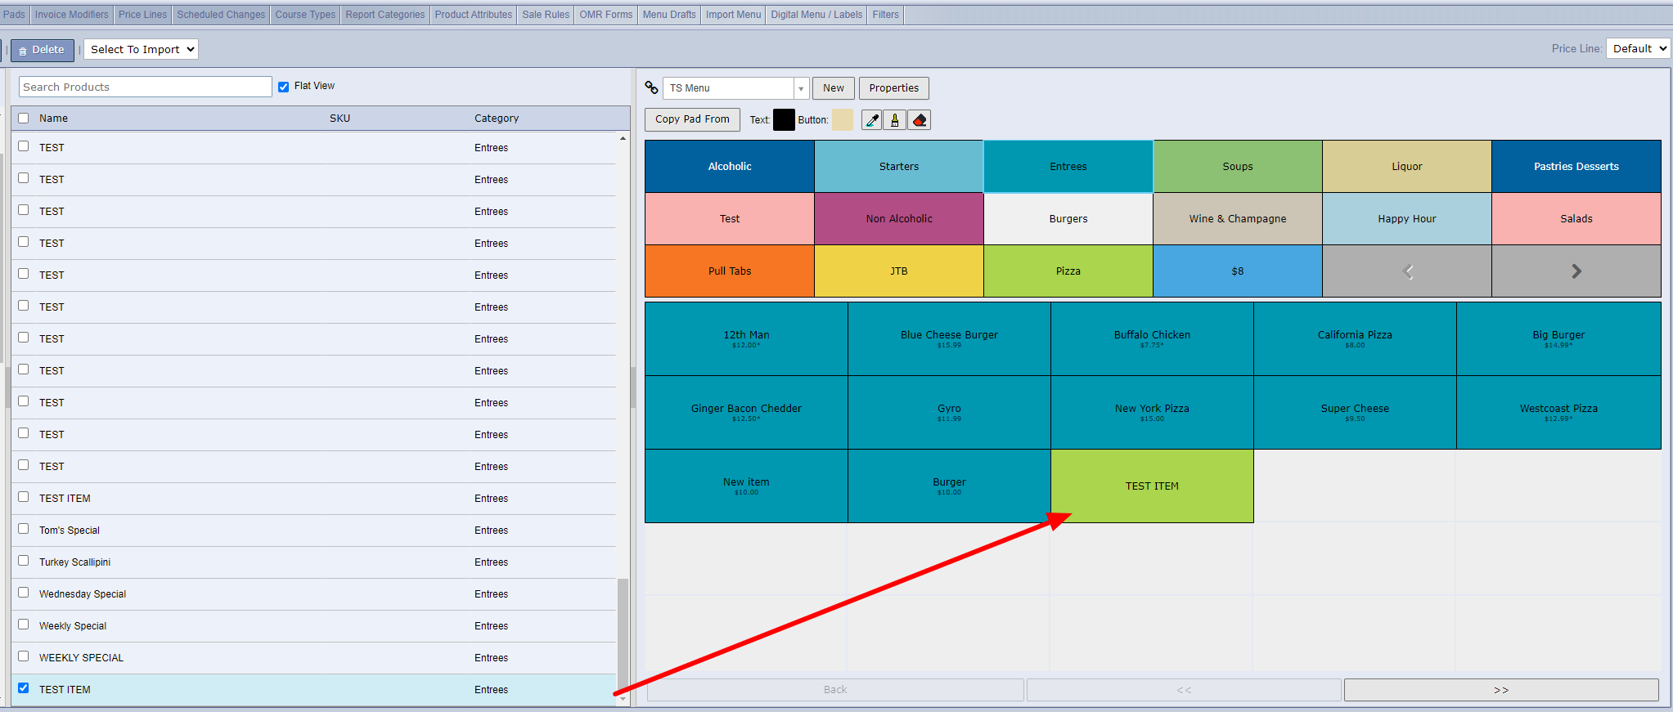
Task: Open menu Properties
Action: (893, 88)
